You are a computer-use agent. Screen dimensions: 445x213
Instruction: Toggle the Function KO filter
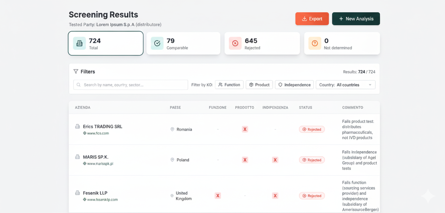pos(229,85)
